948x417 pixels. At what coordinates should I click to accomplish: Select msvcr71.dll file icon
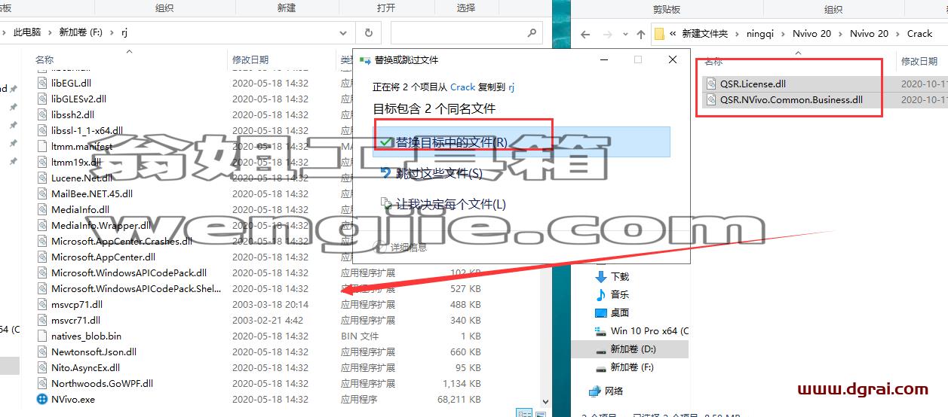44,320
